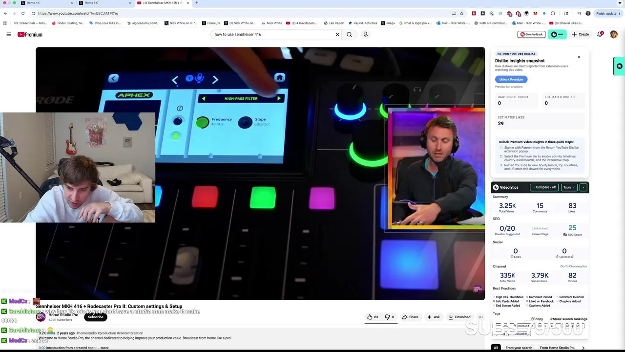Go back with the browser back arrow

pos(5,13)
